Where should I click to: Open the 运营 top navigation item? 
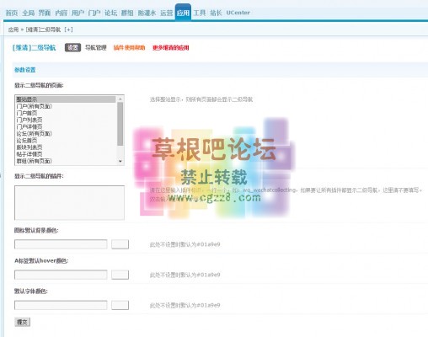[167, 13]
